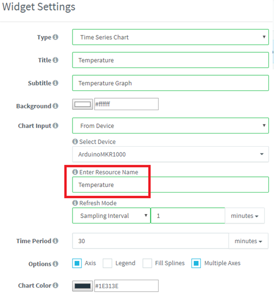Click the info icon next to Type

click(55, 37)
